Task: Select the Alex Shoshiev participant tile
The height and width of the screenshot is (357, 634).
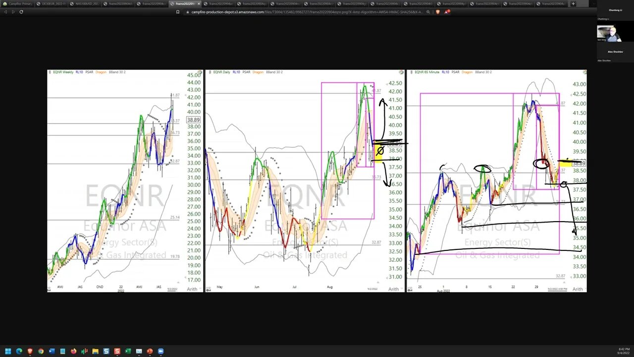Action: [616, 52]
